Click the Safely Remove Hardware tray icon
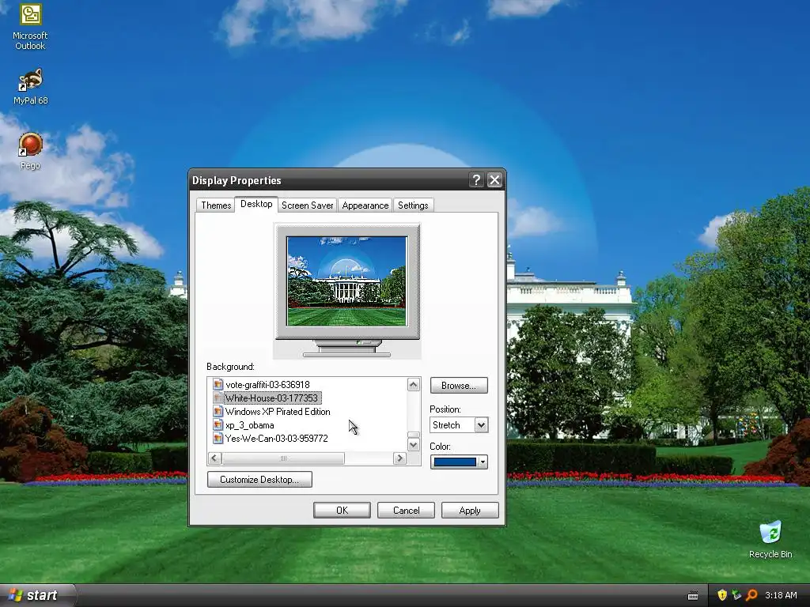Image resolution: width=810 pixels, height=607 pixels. (736, 595)
